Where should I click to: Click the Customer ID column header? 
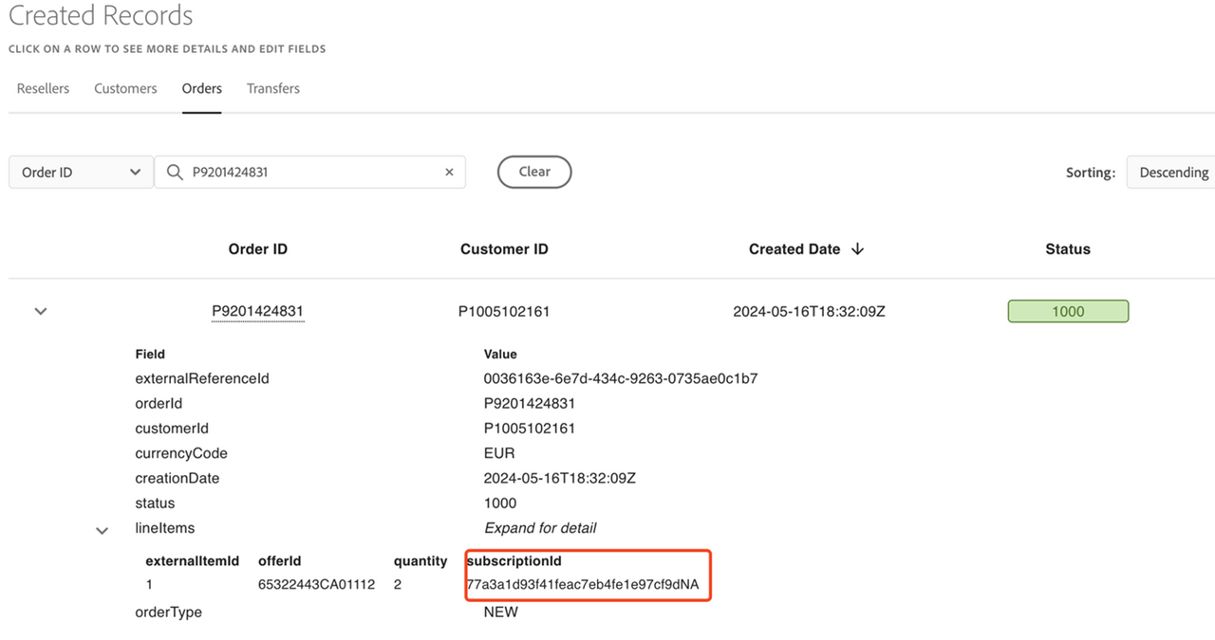coord(504,249)
